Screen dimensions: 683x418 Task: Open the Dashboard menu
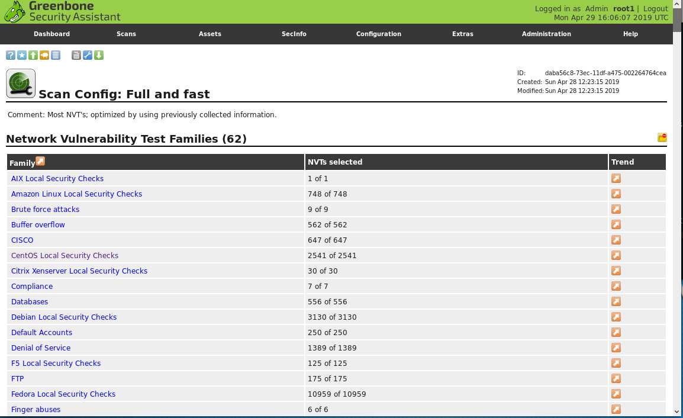pos(52,34)
